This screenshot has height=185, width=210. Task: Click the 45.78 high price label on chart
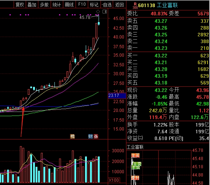(x=85, y=17)
